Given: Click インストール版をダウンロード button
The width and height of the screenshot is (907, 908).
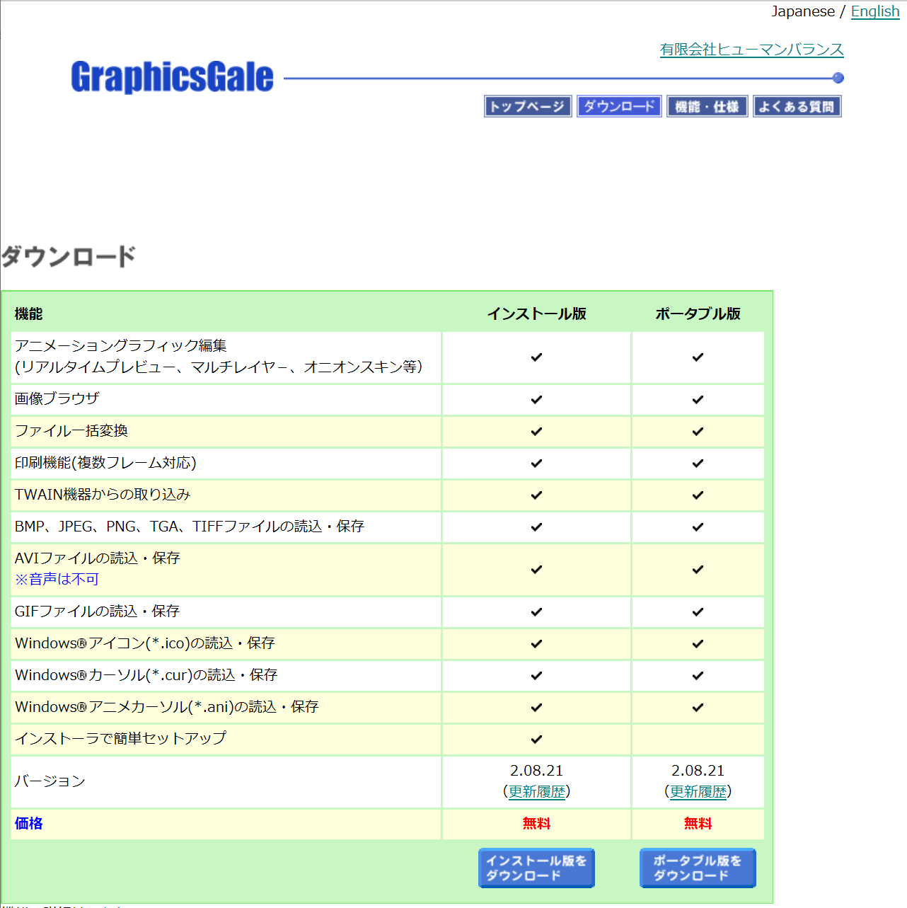Looking at the screenshot, I should (x=536, y=868).
